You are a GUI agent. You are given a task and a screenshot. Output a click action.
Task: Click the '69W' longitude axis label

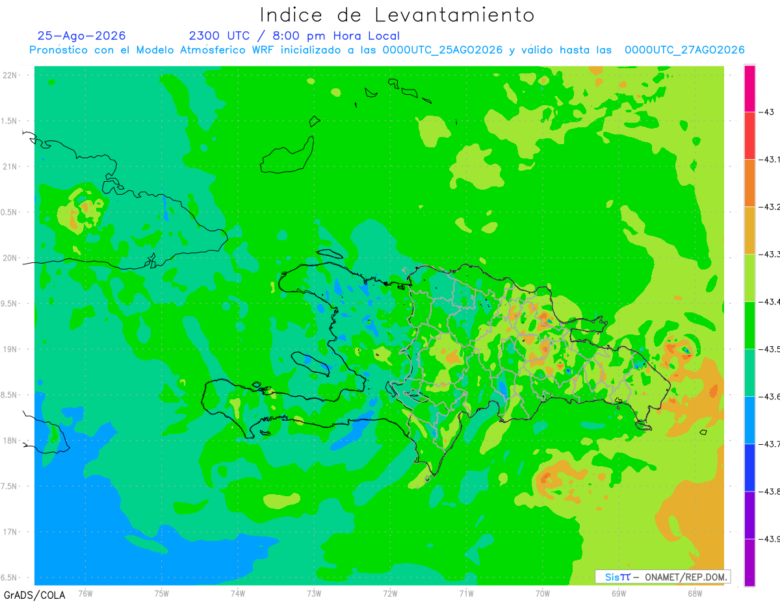tap(618, 594)
